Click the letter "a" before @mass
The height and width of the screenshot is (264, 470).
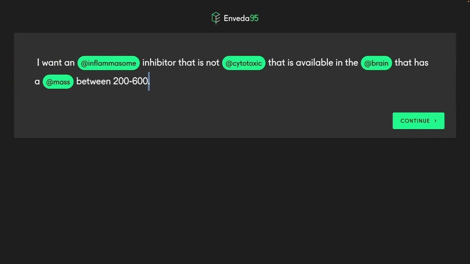click(37, 82)
